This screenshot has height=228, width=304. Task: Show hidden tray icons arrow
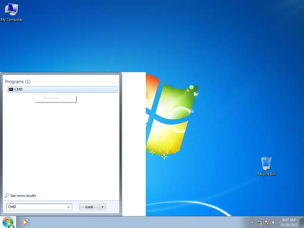252,222
